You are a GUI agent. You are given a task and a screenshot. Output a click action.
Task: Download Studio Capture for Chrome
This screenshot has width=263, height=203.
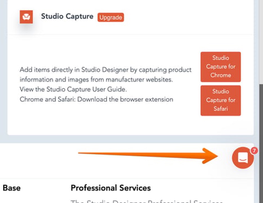click(221, 67)
